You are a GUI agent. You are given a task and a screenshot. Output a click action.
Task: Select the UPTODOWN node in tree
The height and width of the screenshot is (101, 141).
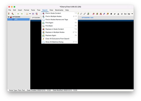pos(16,17)
